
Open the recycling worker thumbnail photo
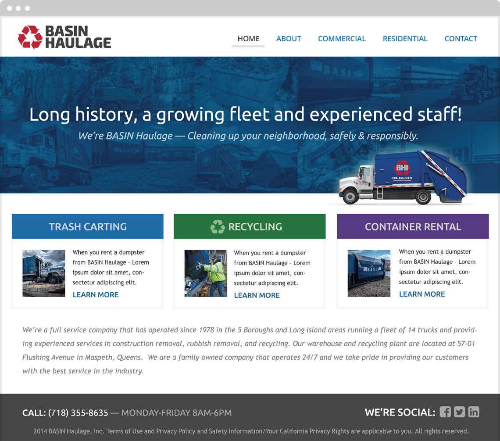tap(206, 273)
